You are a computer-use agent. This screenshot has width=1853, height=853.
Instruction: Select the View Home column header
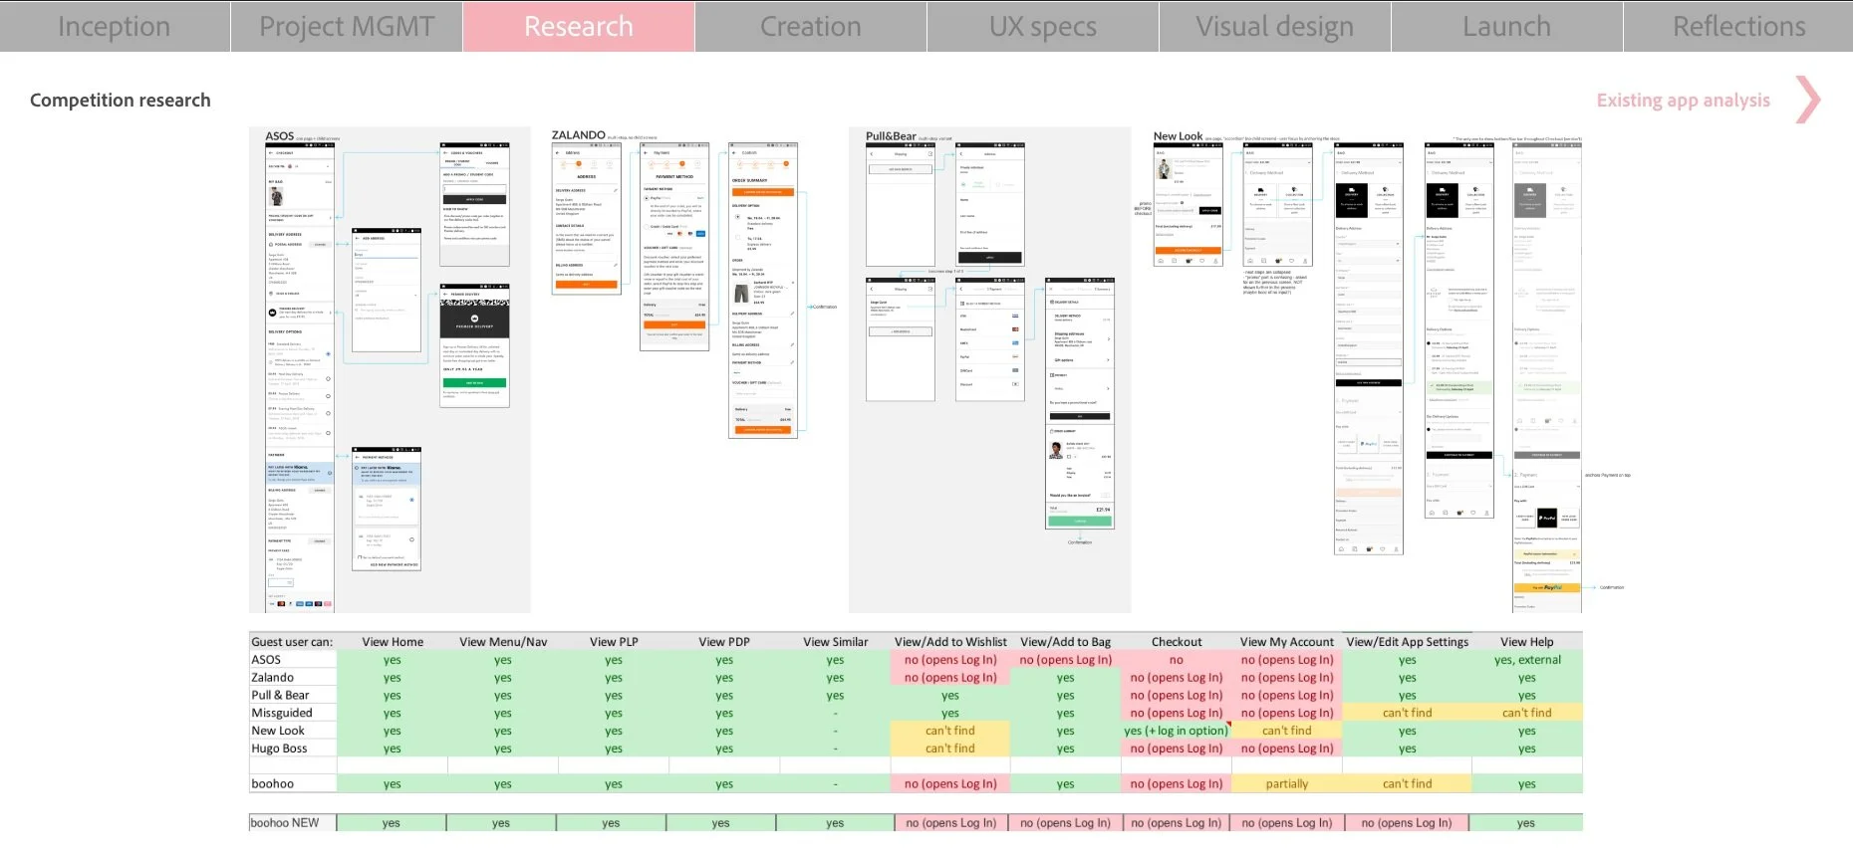click(x=393, y=642)
